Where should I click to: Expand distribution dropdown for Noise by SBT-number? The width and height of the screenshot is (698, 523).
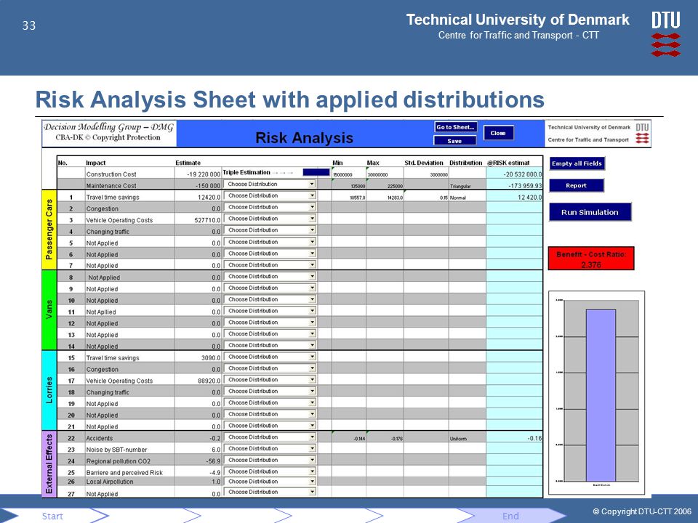[312, 449]
